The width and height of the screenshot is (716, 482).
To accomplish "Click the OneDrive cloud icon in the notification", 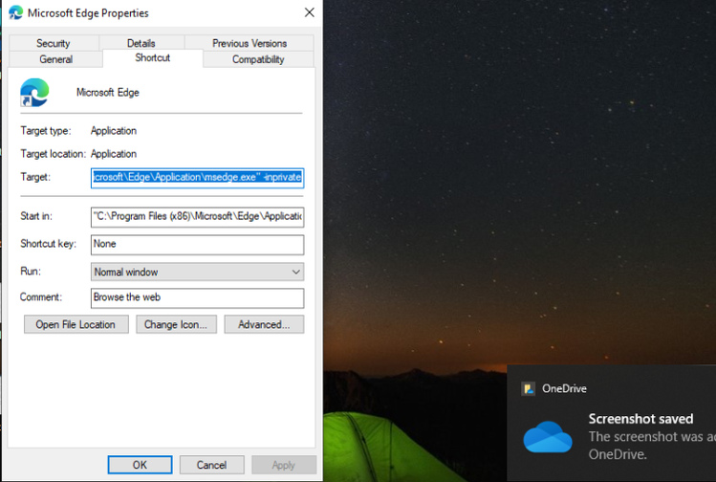I will pyautogui.click(x=548, y=437).
